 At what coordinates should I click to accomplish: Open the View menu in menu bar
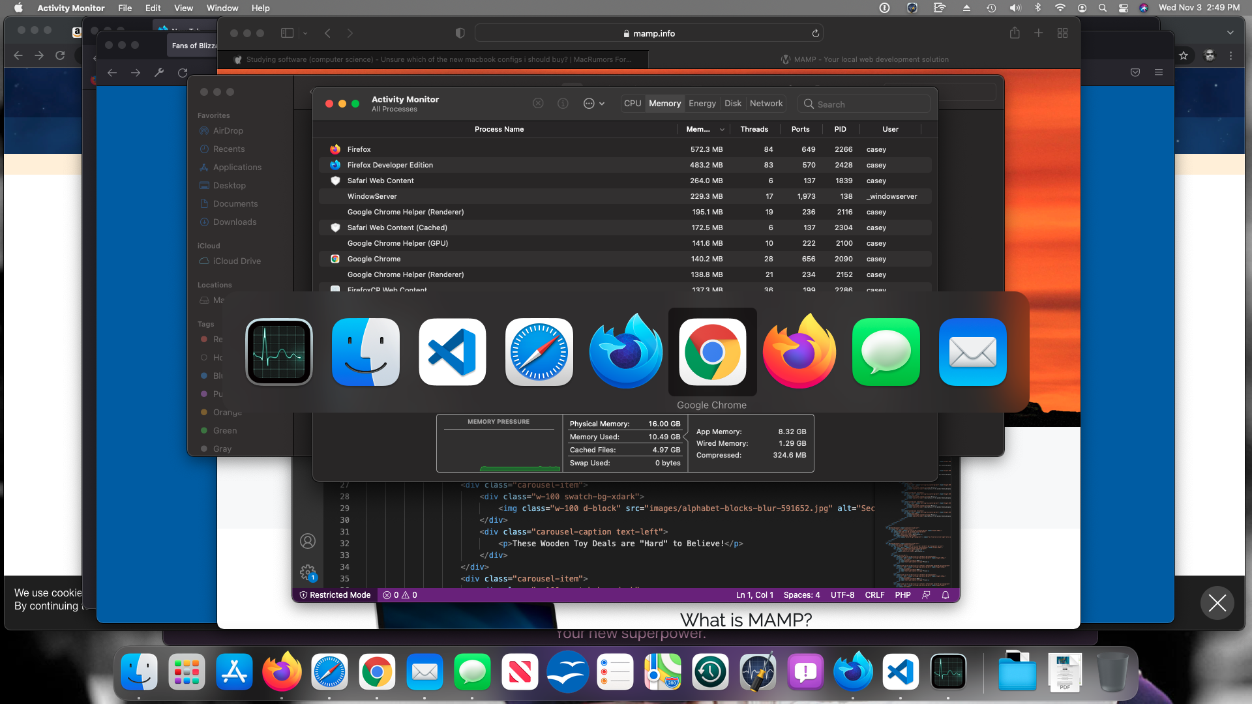[183, 8]
